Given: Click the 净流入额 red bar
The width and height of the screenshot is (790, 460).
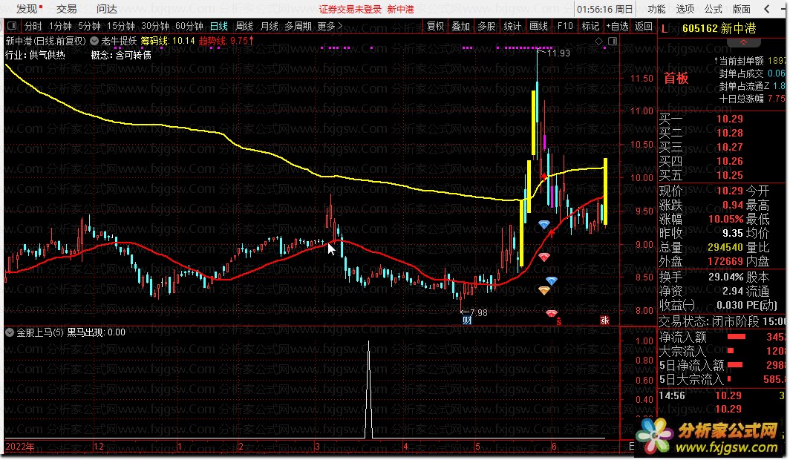Looking at the screenshot, I should click(737, 337).
